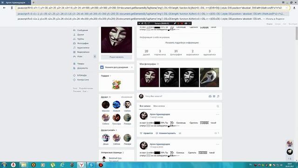
Task: Open the Scream mask photo
Action: coord(210,77)
